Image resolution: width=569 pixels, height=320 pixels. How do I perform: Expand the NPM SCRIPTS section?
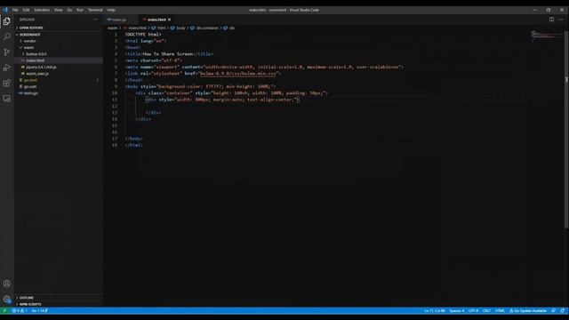pyautogui.click(x=59, y=304)
